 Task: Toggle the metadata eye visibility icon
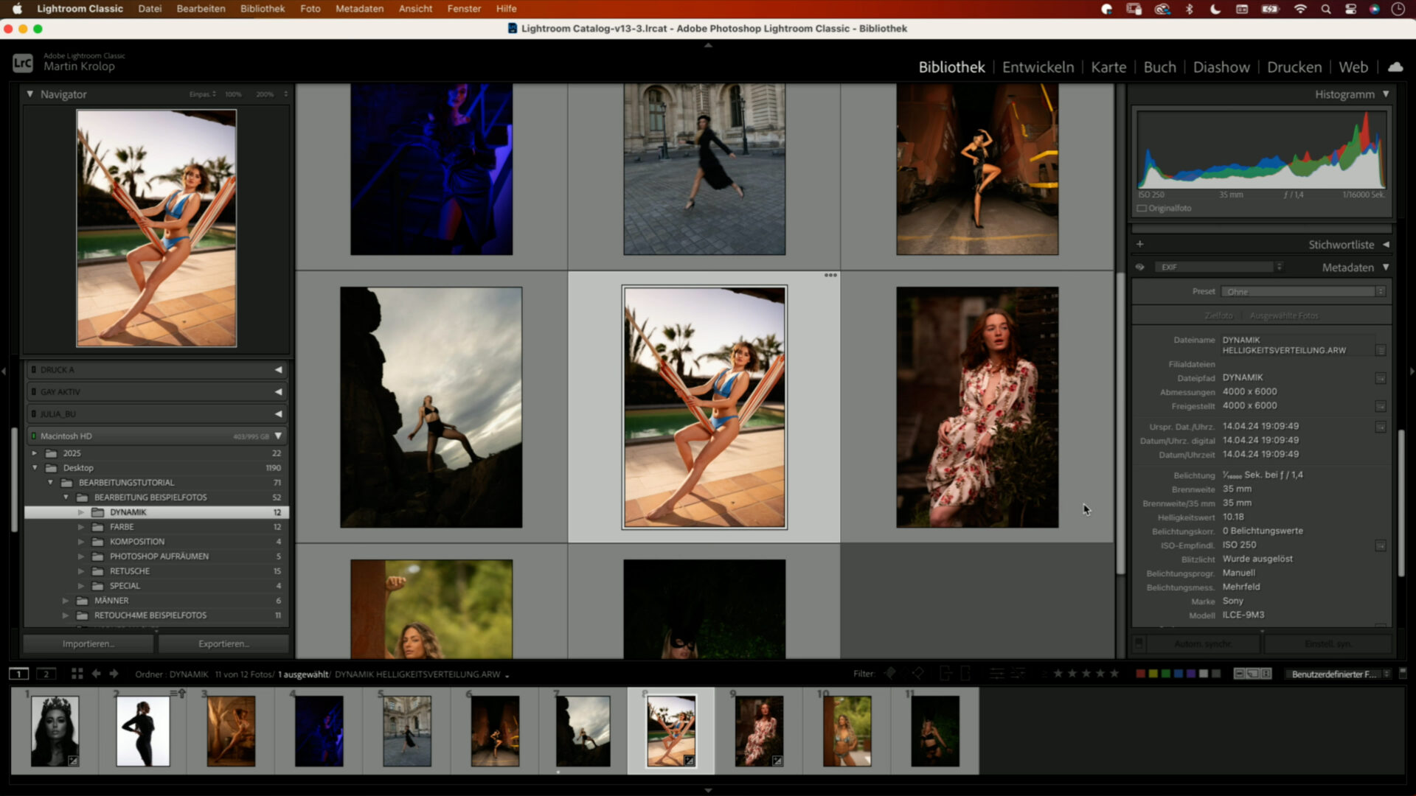click(x=1140, y=268)
